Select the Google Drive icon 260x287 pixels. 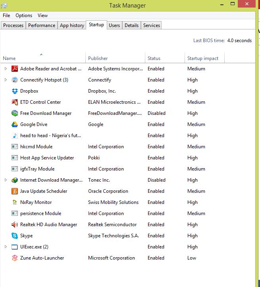15,124
